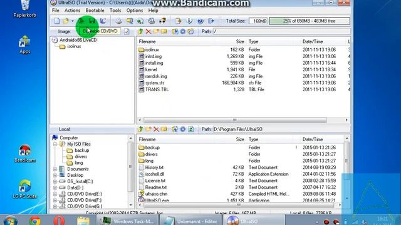Open the Bootable menu
The image size is (401, 225).
click(x=95, y=11)
